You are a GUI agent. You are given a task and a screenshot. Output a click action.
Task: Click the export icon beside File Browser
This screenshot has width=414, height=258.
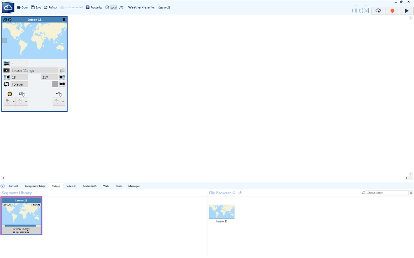click(240, 193)
